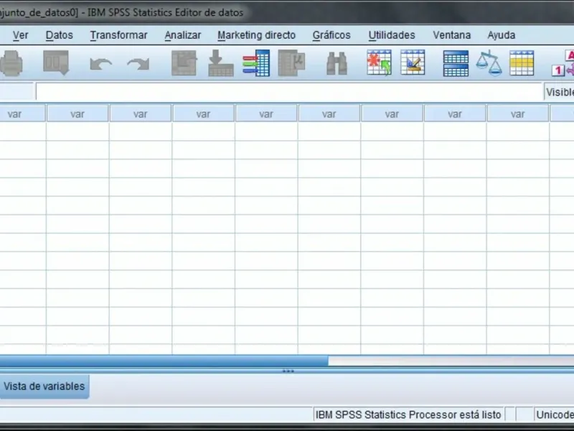Click the cell editor input bar

pos(289,92)
